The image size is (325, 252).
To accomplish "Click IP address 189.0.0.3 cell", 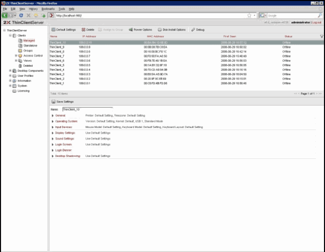I will tap(85, 74).
